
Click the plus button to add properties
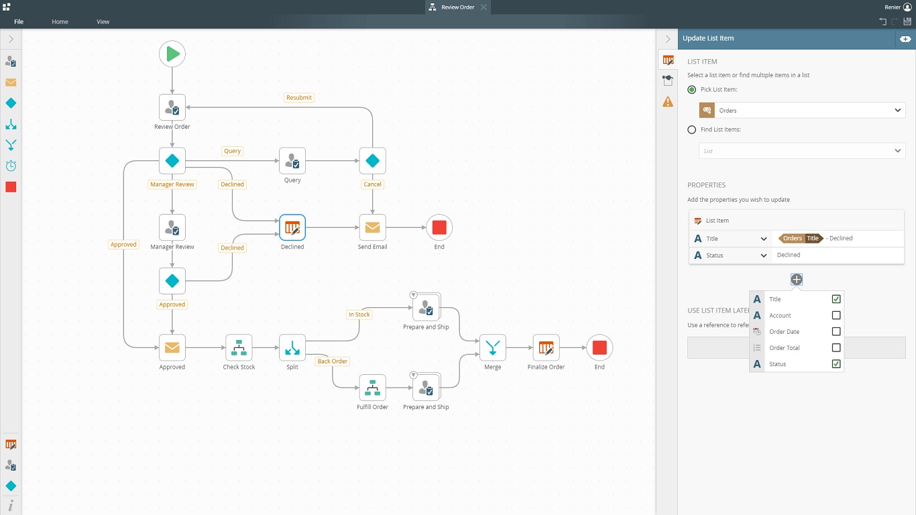797,280
